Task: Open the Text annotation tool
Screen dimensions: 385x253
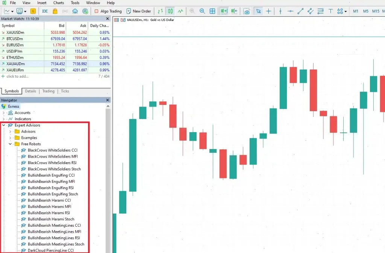Action: coord(330,11)
